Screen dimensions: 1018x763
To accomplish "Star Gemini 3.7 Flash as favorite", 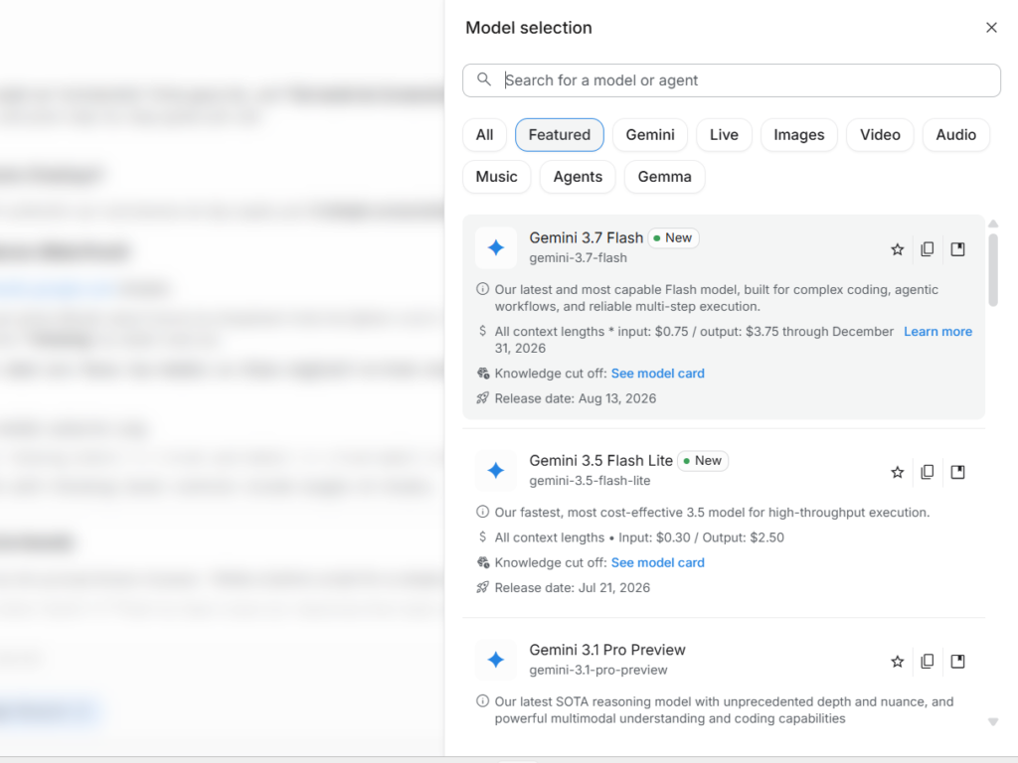I will (898, 249).
